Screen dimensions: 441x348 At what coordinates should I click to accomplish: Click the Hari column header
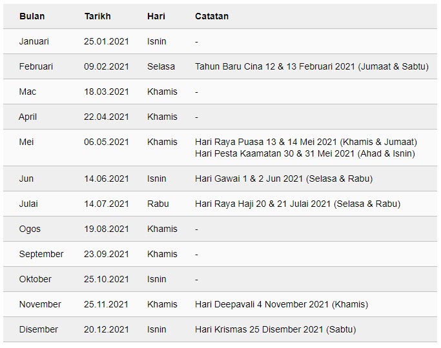pos(156,16)
